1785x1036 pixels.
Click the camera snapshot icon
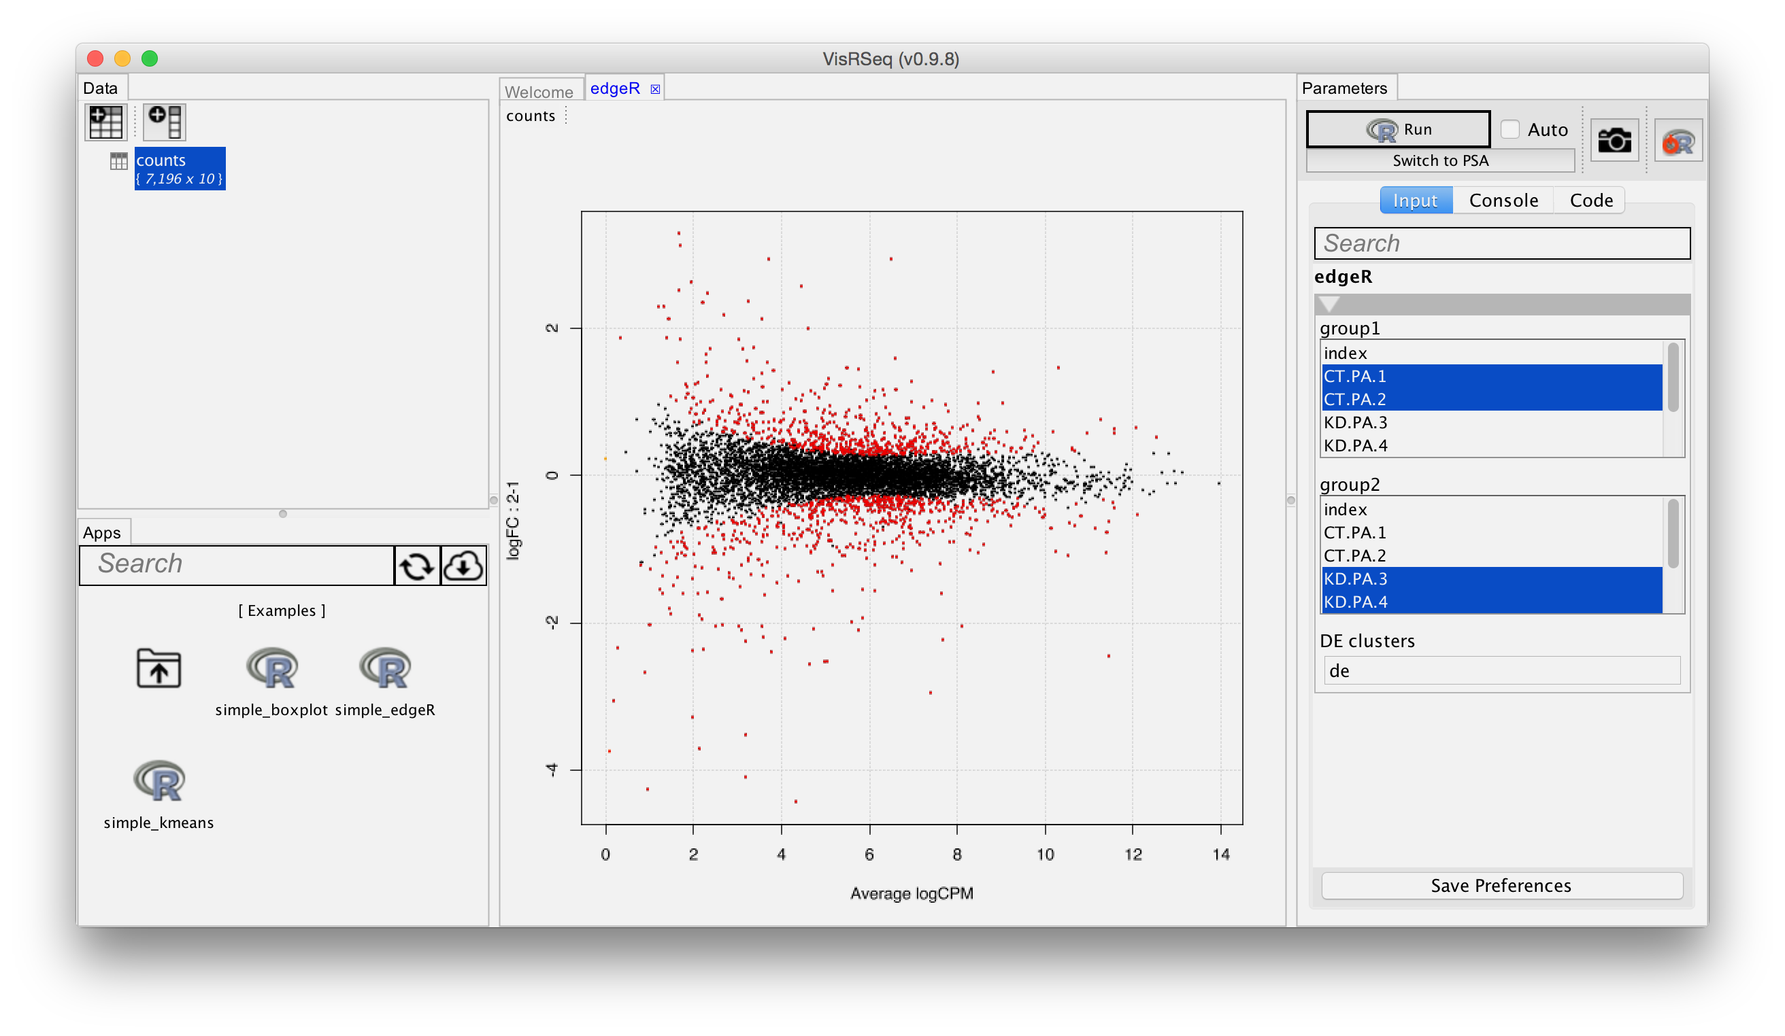1614,140
